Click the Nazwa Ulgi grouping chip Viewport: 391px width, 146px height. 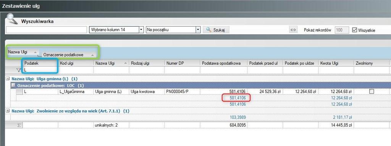(x=23, y=52)
